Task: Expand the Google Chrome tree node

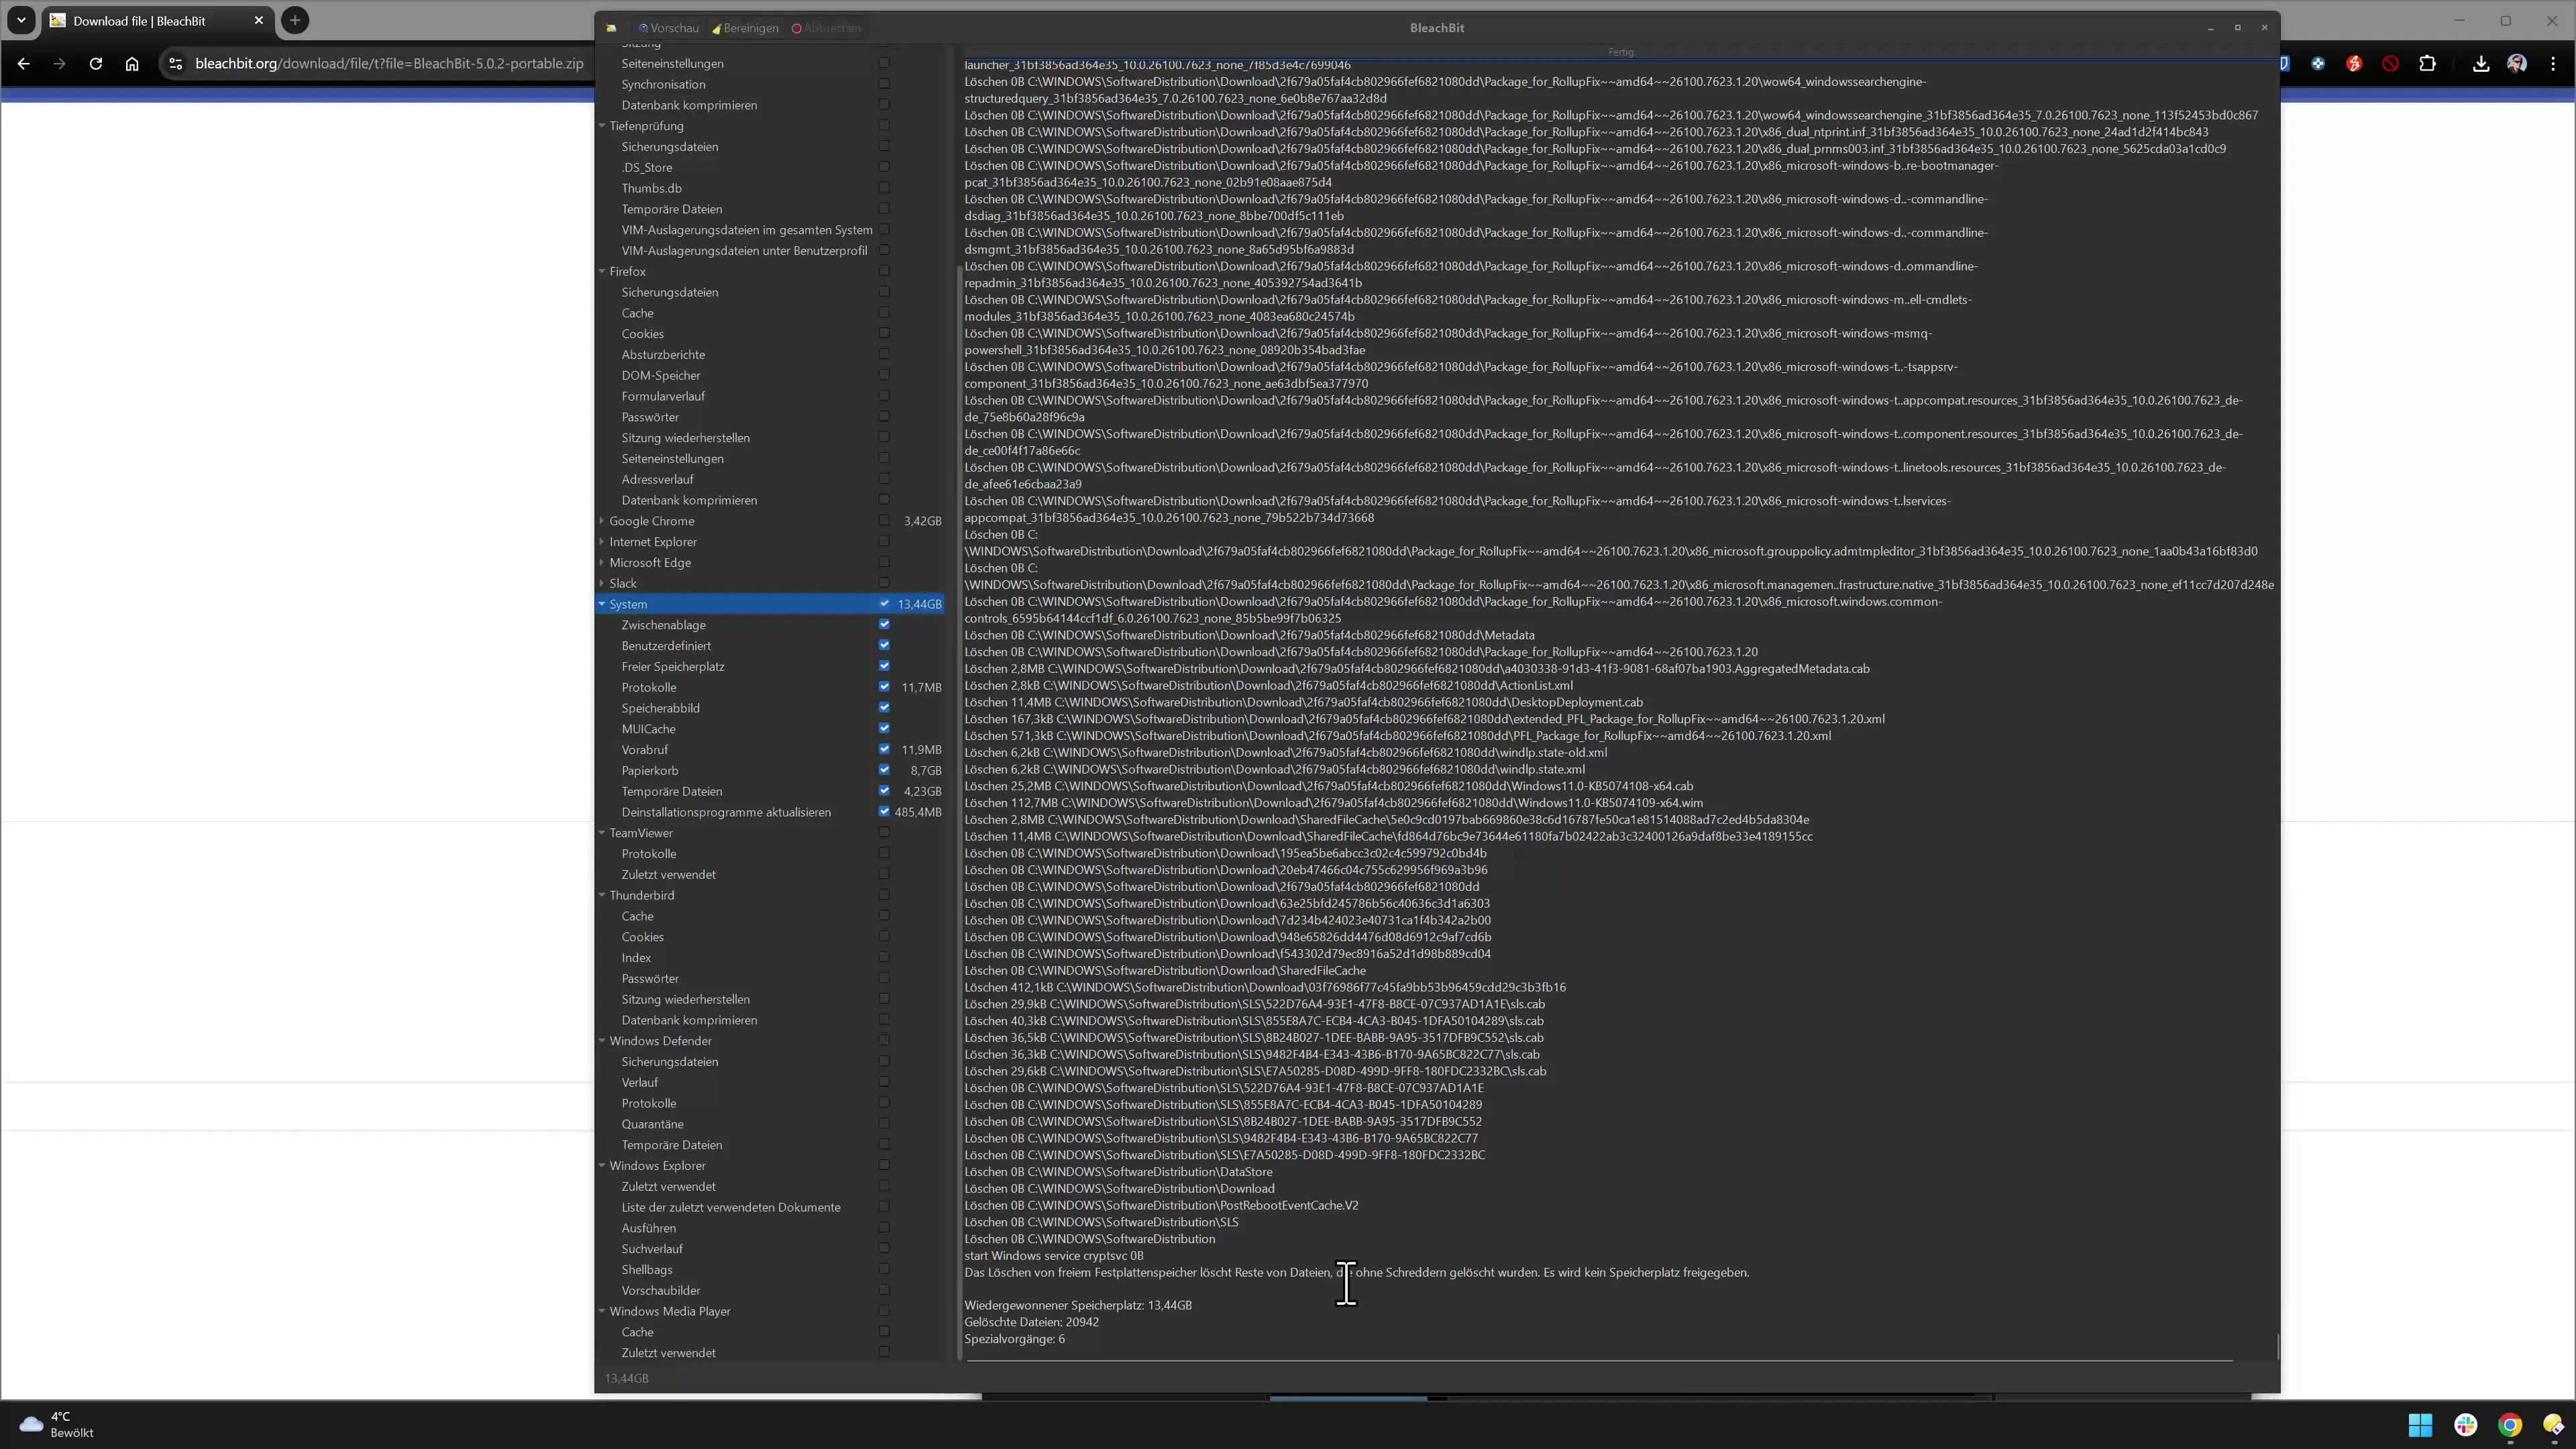Action: [602, 521]
